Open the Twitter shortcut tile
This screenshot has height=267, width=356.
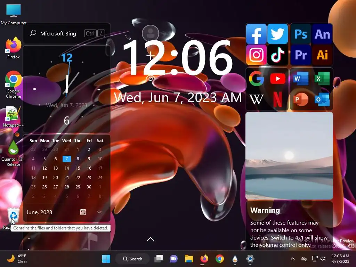[x=277, y=34]
